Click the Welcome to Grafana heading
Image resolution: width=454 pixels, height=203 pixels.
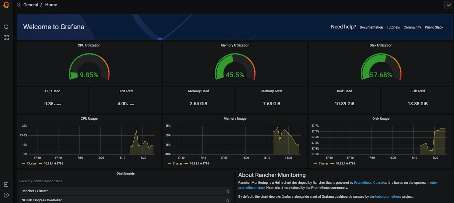[54, 27]
